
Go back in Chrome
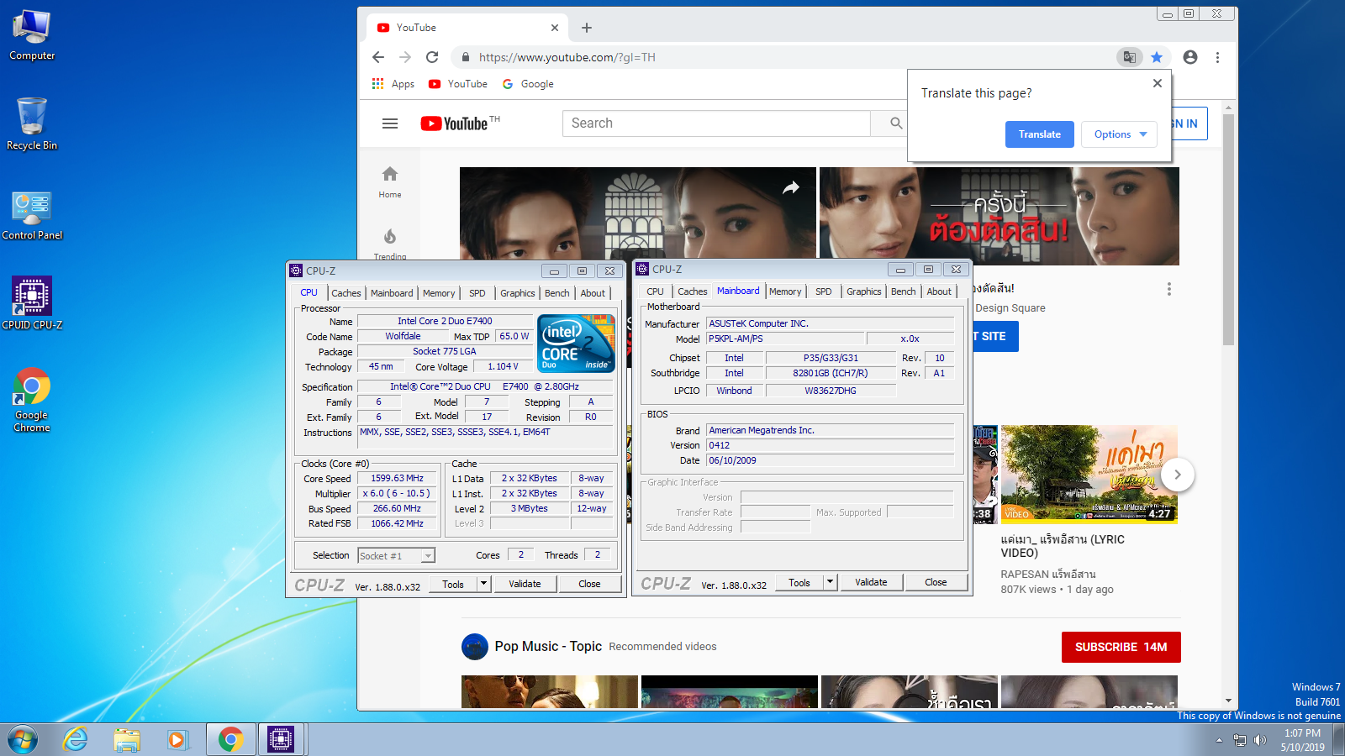(378, 57)
